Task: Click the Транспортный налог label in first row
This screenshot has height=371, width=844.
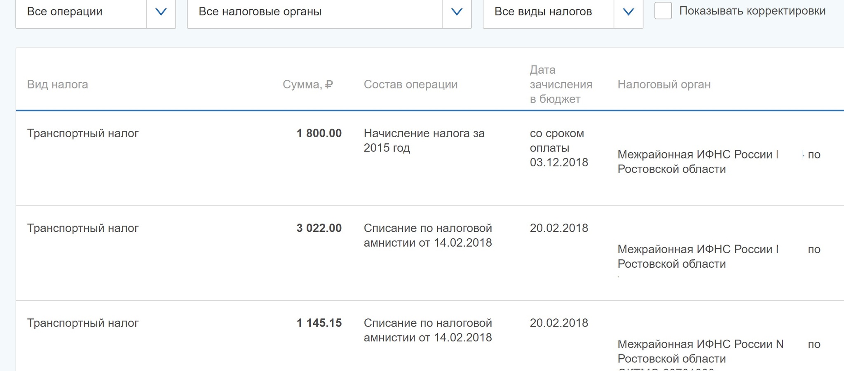Action: (82, 133)
